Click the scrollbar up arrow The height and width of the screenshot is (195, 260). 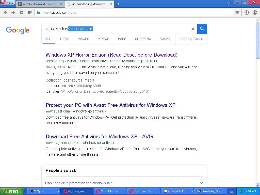point(258,20)
